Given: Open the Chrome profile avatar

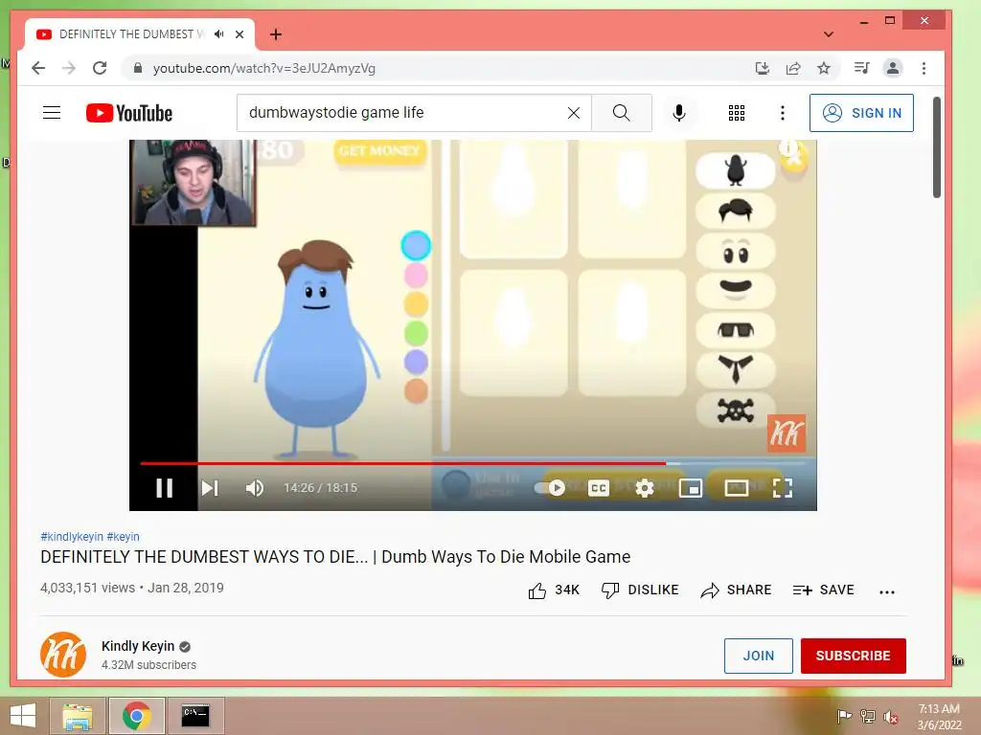Looking at the screenshot, I should point(893,68).
